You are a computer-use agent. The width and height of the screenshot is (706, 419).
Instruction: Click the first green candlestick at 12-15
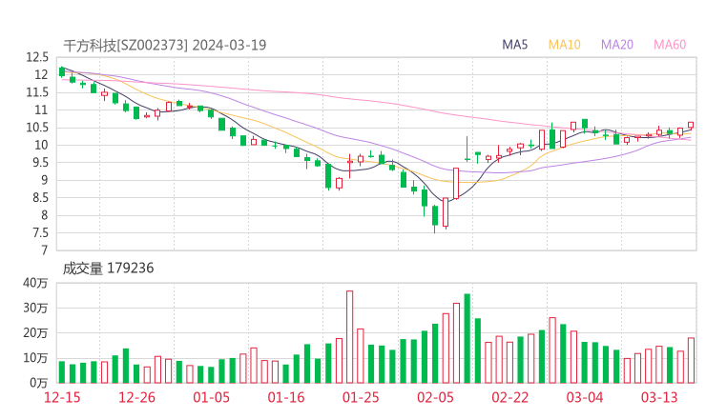click(x=62, y=72)
